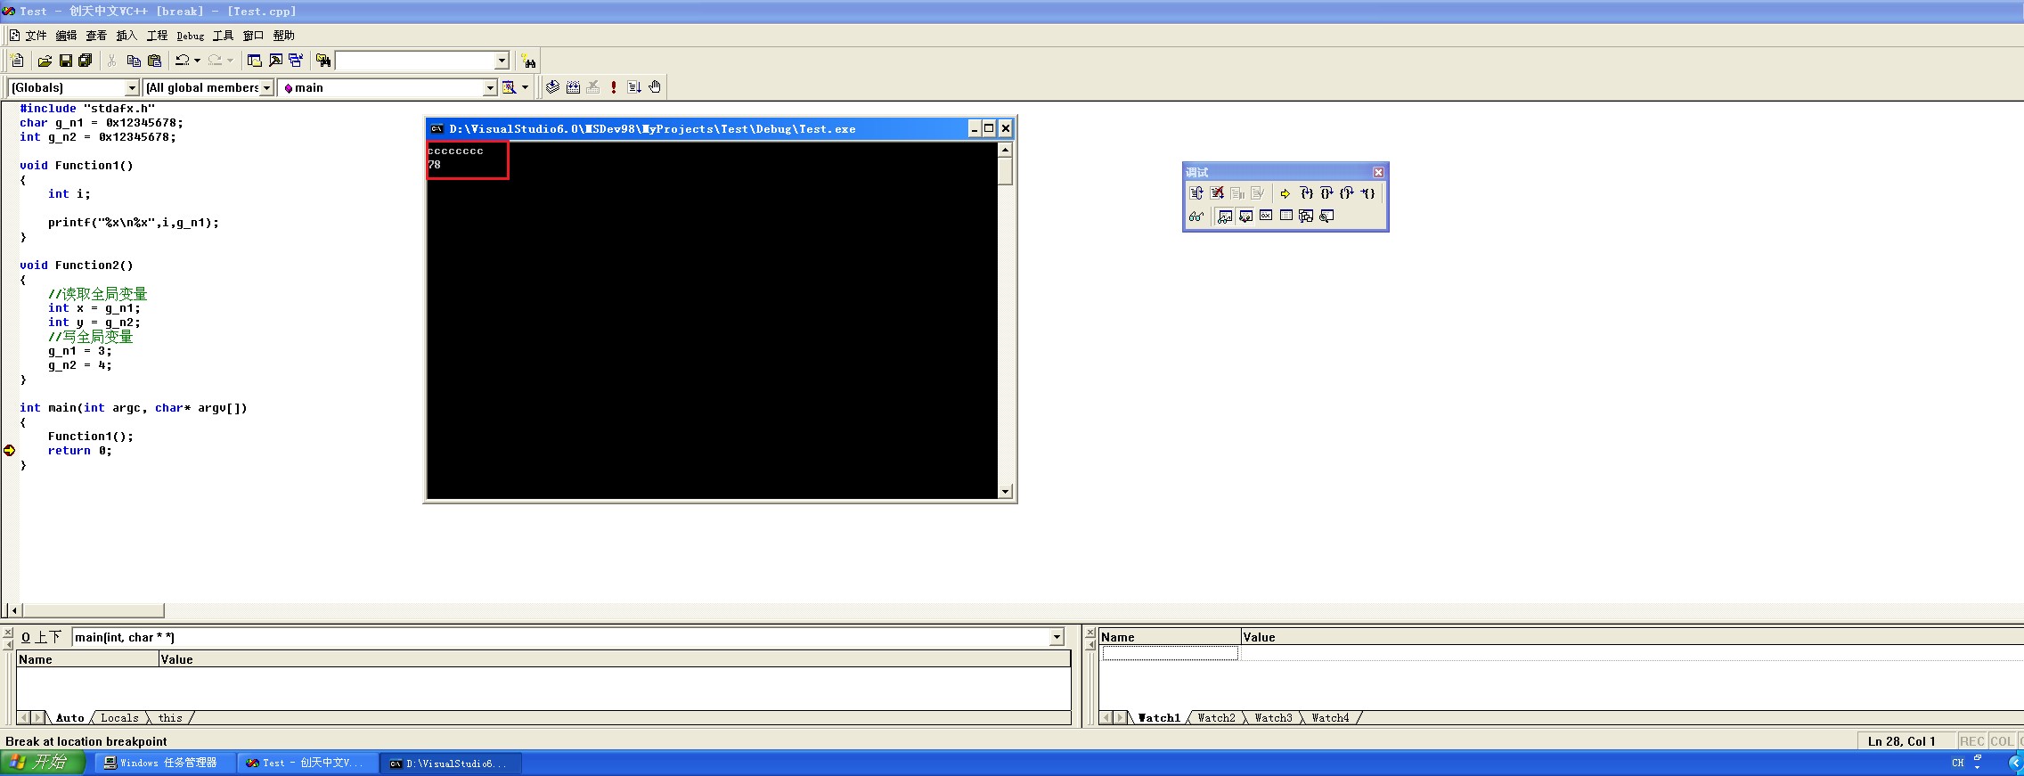Viewport: 2024px width, 776px height.
Task: Save the current file with floppy icon
Action: 65,61
